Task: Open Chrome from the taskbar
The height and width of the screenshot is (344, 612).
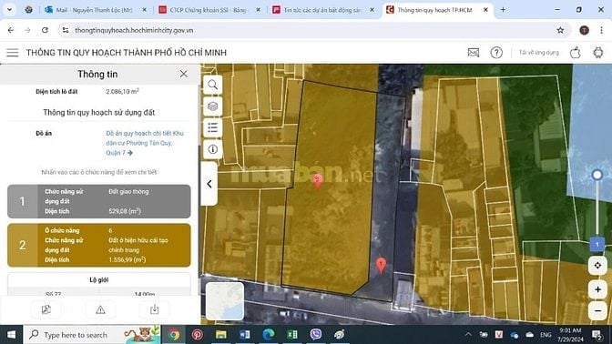Action: click(174, 335)
